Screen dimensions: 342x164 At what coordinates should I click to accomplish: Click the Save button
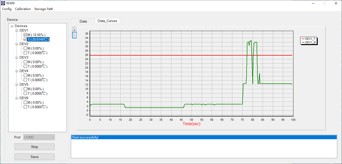pyautogui.click(x=35, y=157)
